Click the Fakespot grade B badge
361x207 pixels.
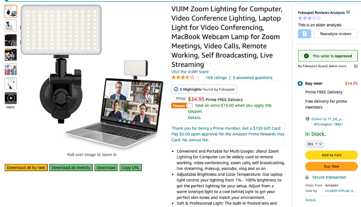(304, 34)
